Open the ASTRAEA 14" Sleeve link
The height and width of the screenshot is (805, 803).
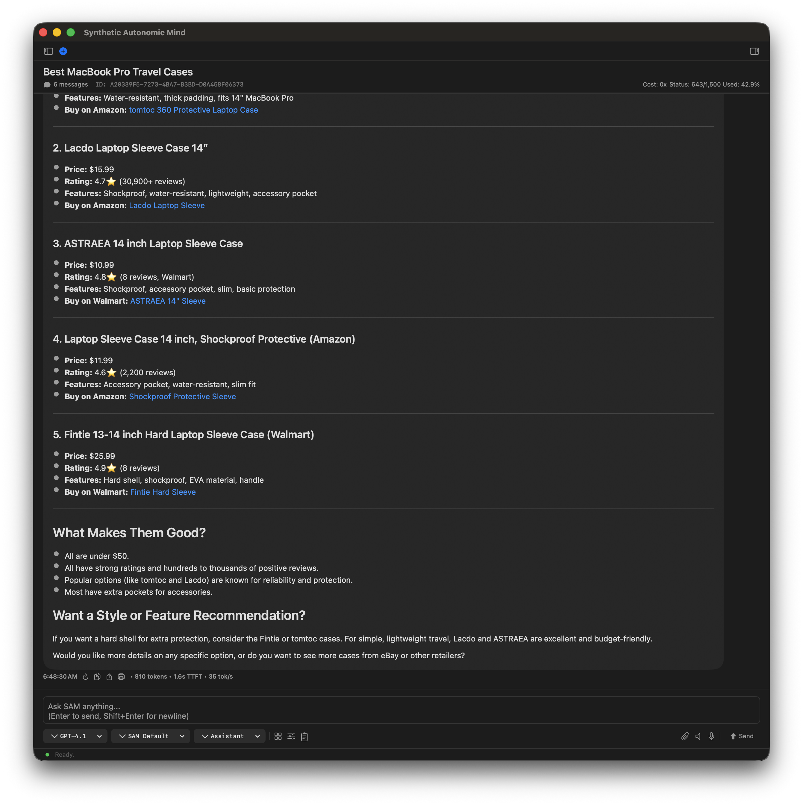(x=168, y=301)
